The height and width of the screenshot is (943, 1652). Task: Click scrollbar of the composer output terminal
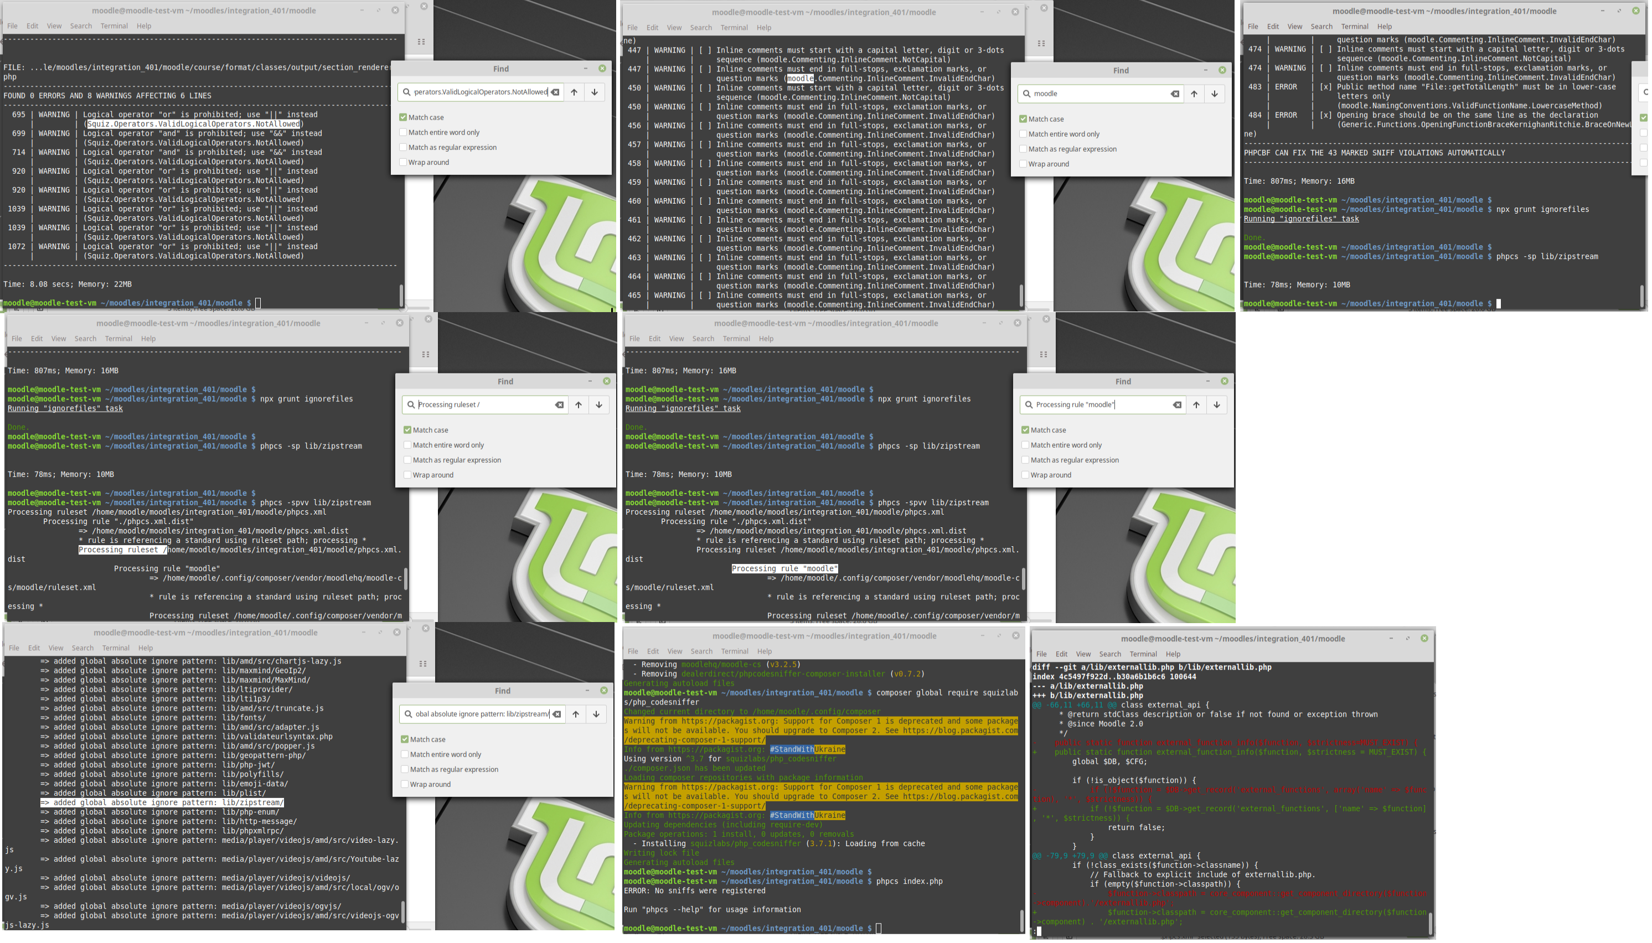[1021, 920]
